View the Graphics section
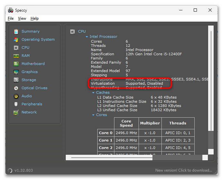This screenshot has height=180, width=223. point(30,72)
